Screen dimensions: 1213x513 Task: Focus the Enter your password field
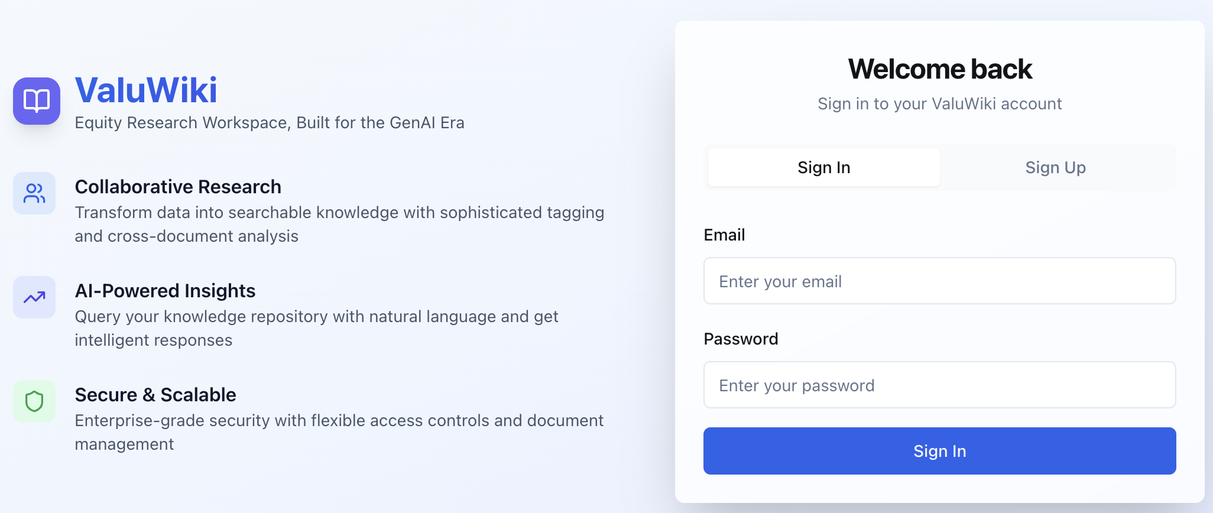pos(940,385)
